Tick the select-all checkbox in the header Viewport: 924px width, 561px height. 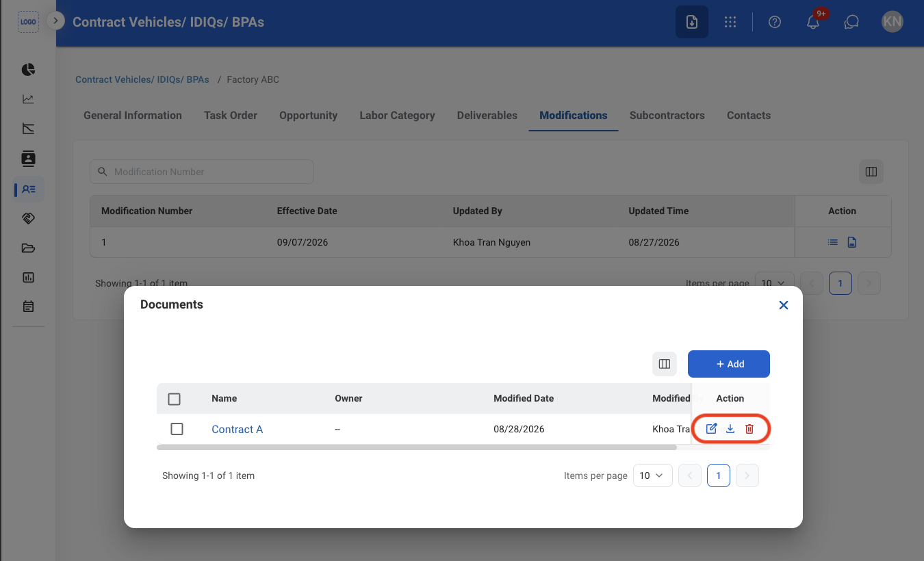coord(174,399)
